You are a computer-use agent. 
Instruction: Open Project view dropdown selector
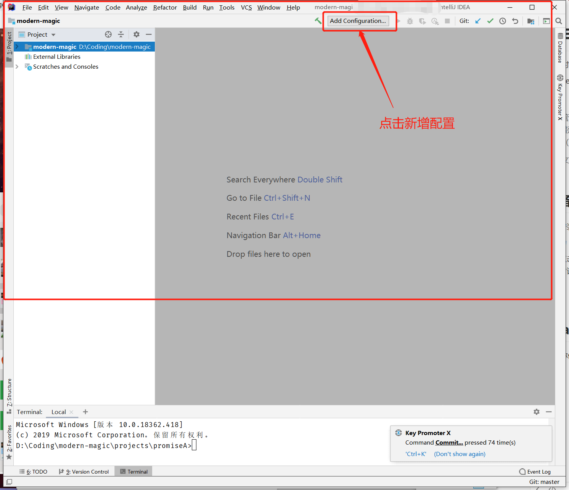click(37, 34)
